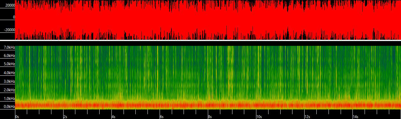Viewport: 401px width, 119px height.
Task: Select the 4.0kHz frequency axis label
Action: (x=7, y=73)
